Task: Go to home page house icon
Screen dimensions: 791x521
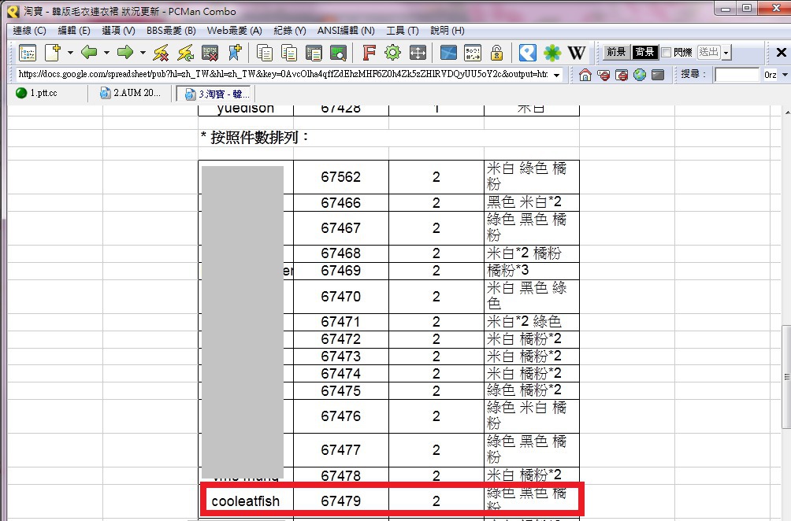Action: tap(585, 75)
